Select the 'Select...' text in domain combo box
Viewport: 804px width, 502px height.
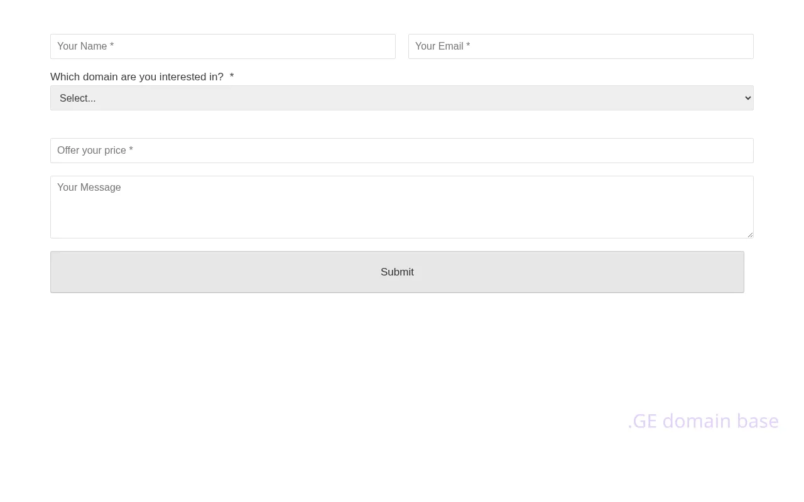point(78,99)
